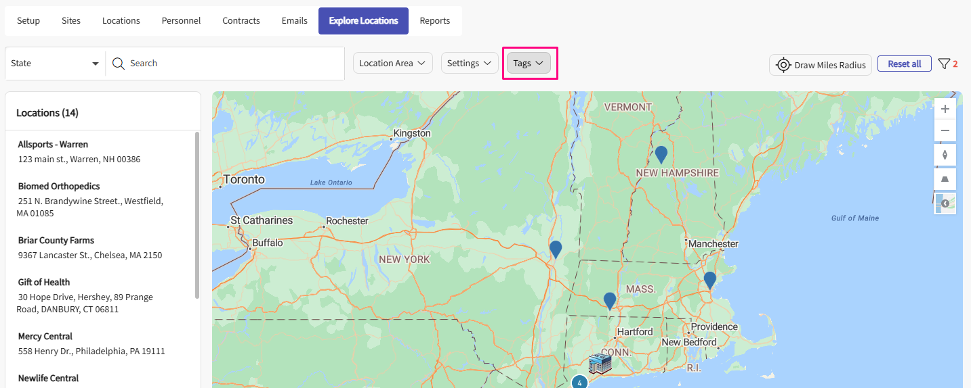971x388 pixels.
Task: Click into the location Search field
Action: pyautogui.click(x=230, y=64)
